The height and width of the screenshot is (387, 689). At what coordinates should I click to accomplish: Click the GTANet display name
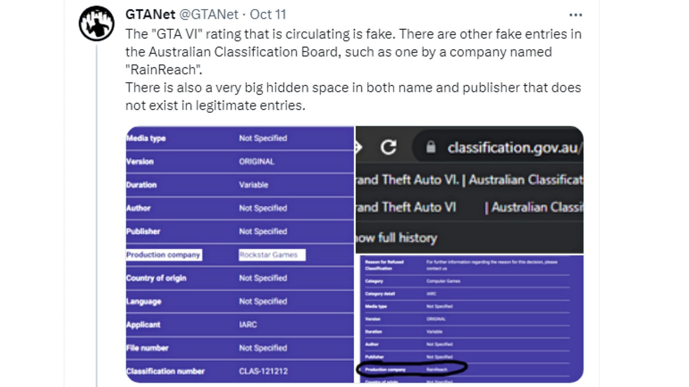[x=150, y=14]
